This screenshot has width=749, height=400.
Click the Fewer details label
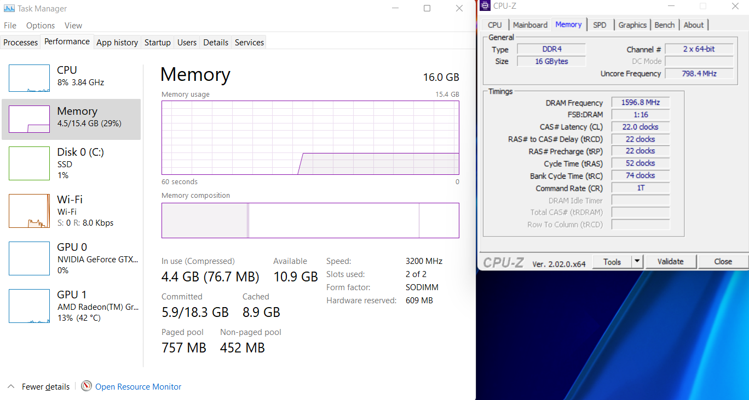(45, 386)
